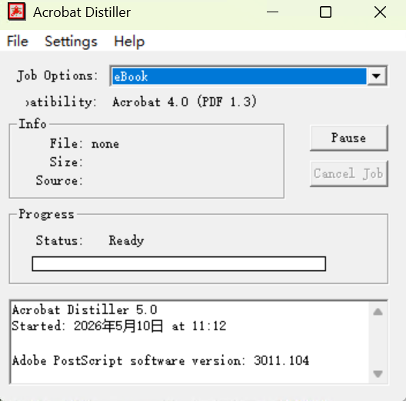Image resolution: width=406 pixels, height=401 pixels.
Task: Click the 'Size:' label in Info
Action: 66,162
